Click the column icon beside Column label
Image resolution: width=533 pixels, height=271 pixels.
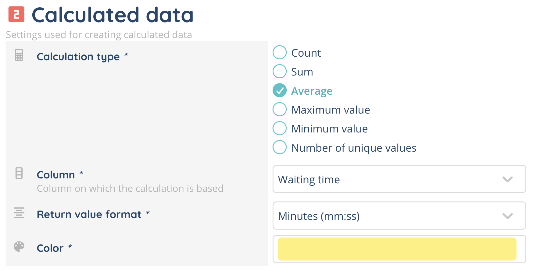pyautogui.click(x=19, y=173)
